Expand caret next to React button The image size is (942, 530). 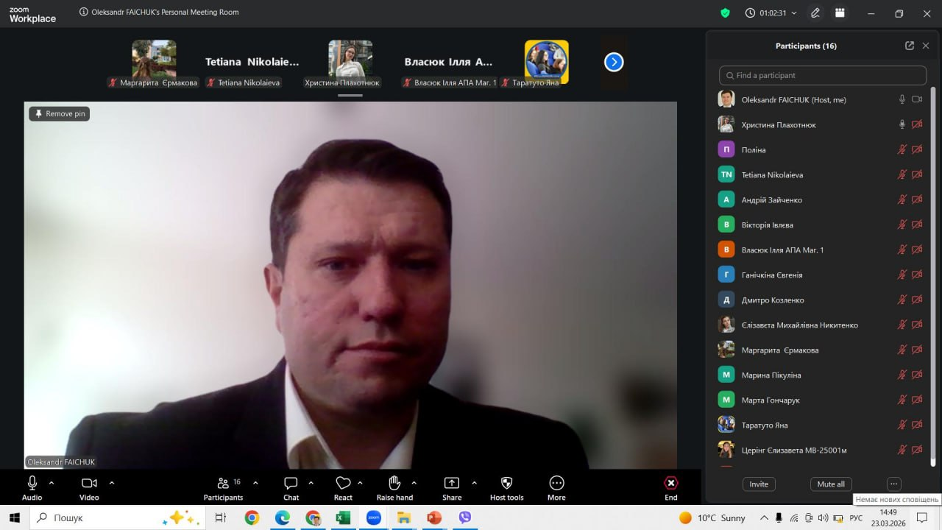click(360, 483)
